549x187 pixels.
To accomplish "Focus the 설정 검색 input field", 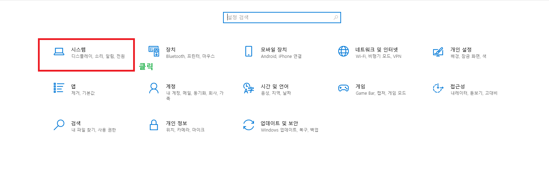I will tap(282, 17).
